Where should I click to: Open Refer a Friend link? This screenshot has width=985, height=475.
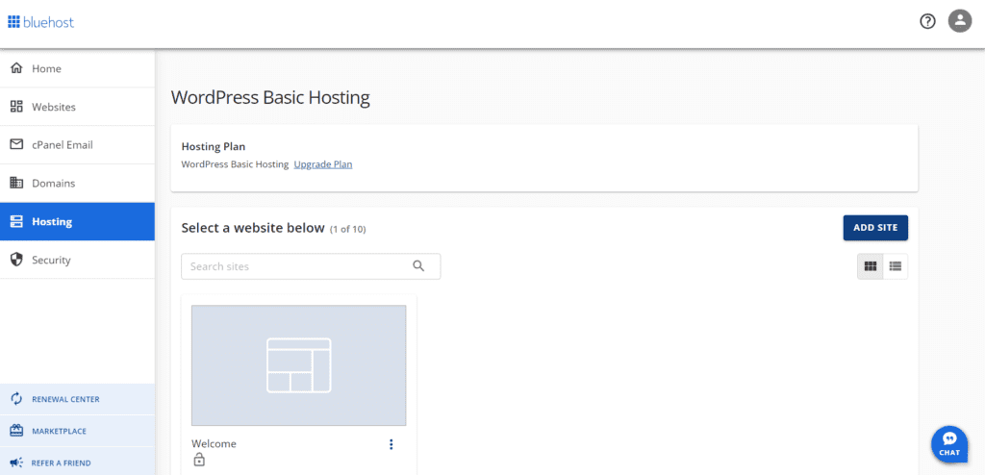77,462
